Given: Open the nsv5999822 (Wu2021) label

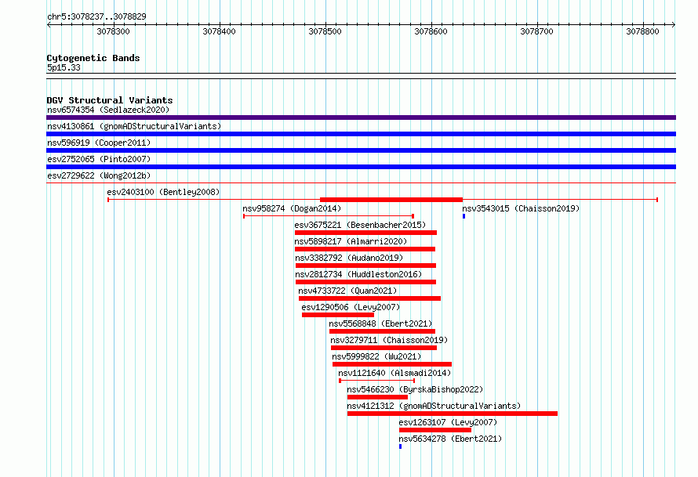Looking at the screenshot, I should (376, 356).
